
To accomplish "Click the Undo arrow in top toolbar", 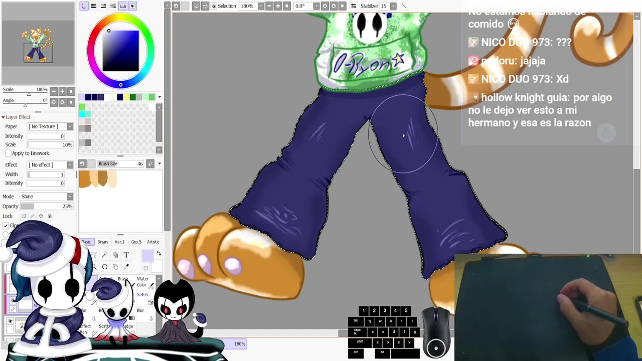I will click(x=176, y=6).
